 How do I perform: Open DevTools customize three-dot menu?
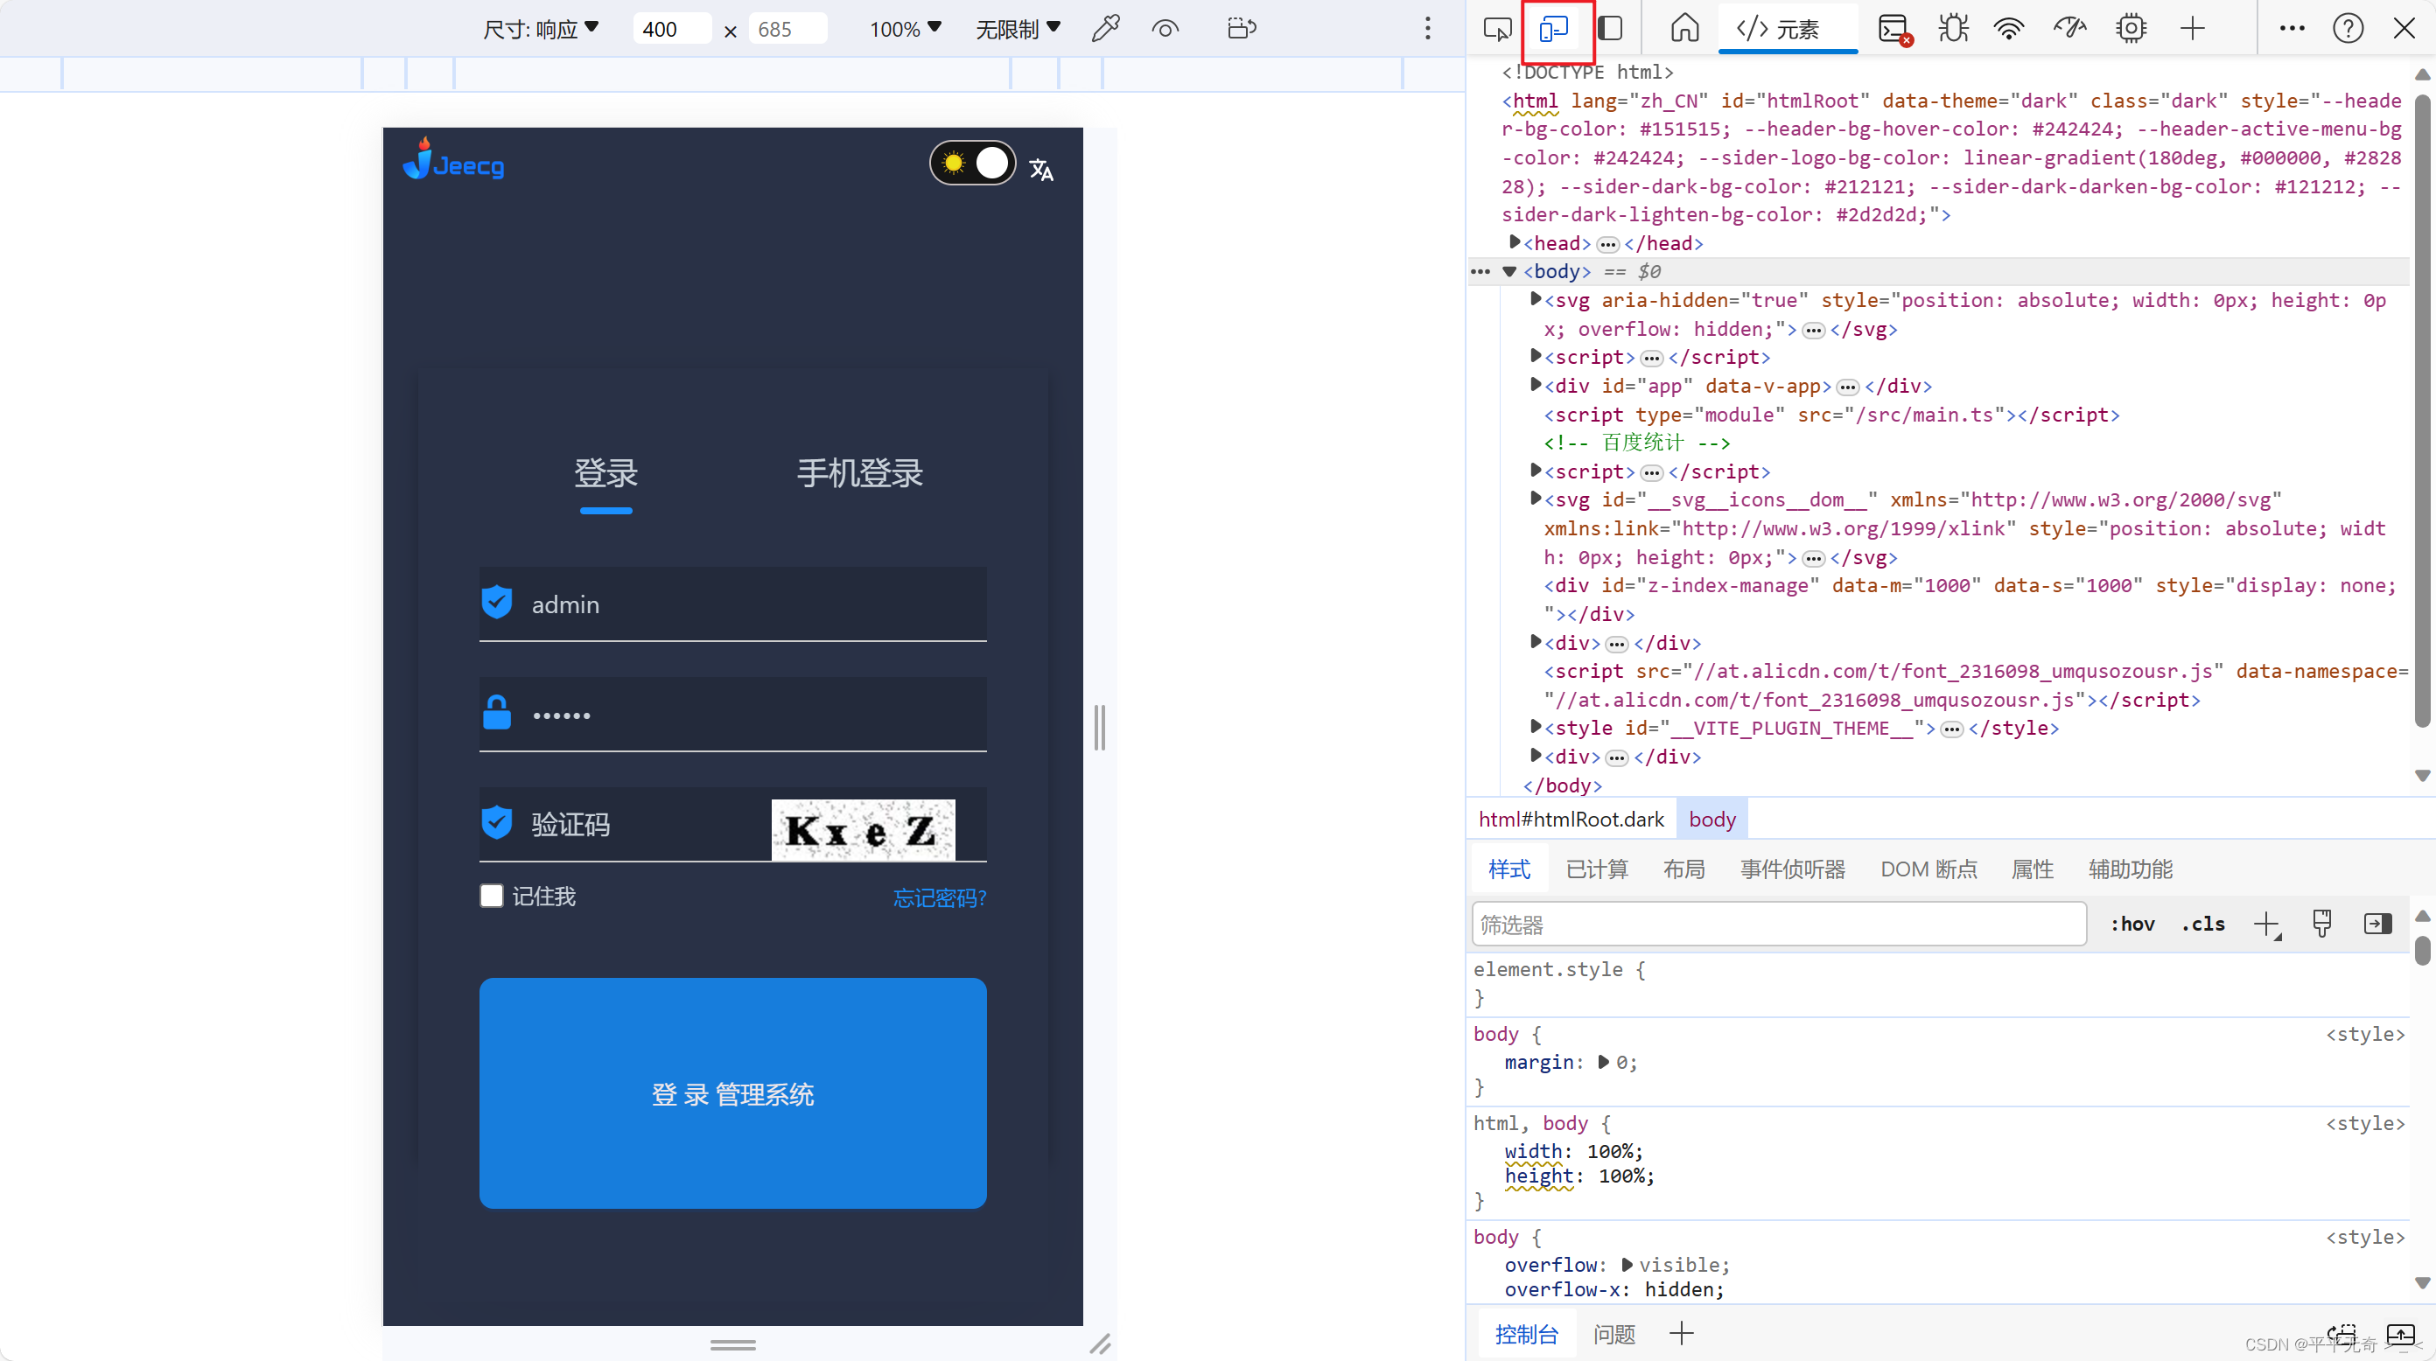[2292, 28]
